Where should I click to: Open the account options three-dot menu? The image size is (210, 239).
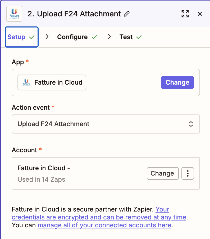[188, 173]
